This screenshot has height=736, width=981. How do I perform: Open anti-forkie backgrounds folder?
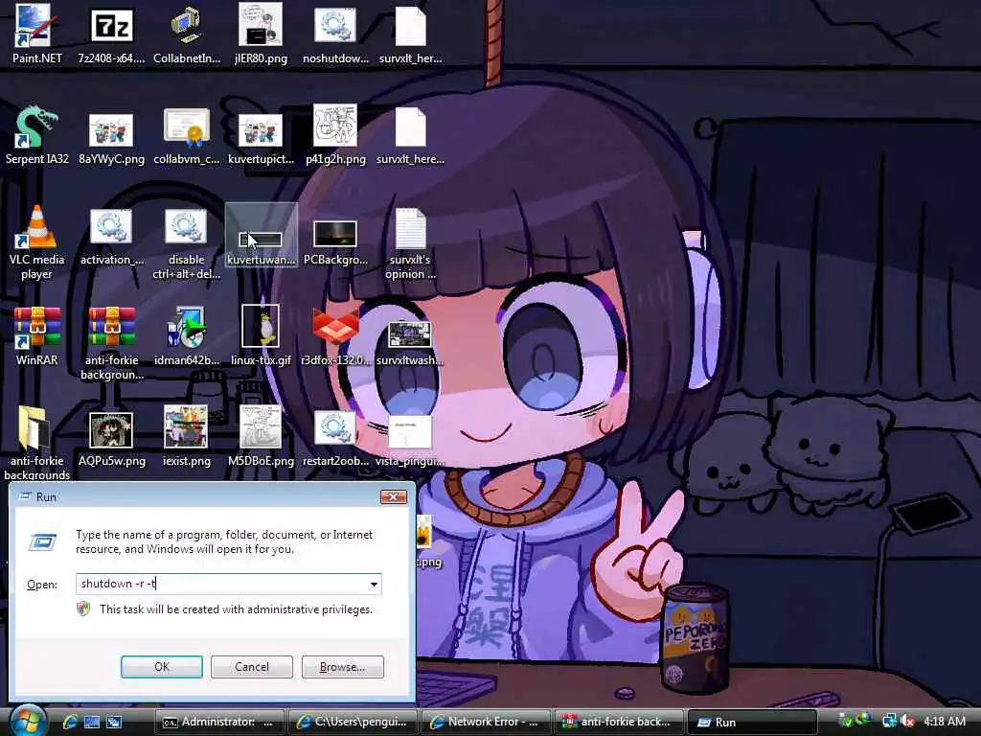37,443
